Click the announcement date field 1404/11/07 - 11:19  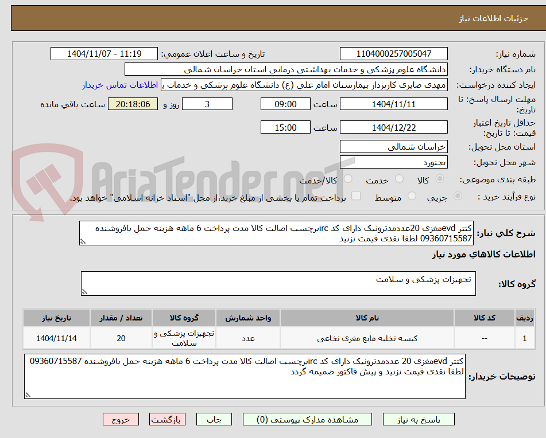pyautogui.click(x=104, y=54)
